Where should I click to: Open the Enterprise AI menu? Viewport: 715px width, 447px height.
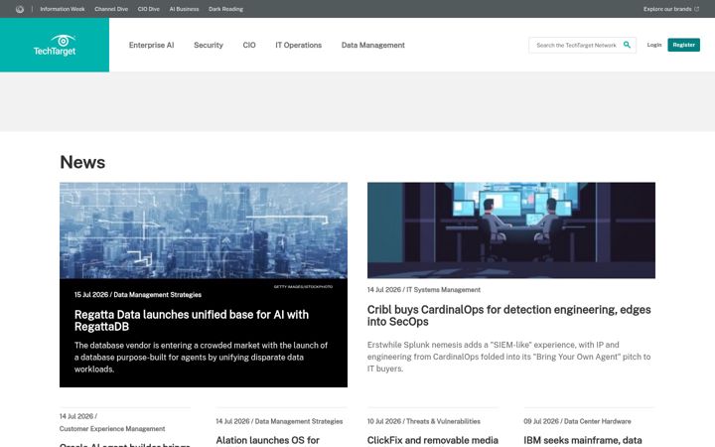[151, 45]
